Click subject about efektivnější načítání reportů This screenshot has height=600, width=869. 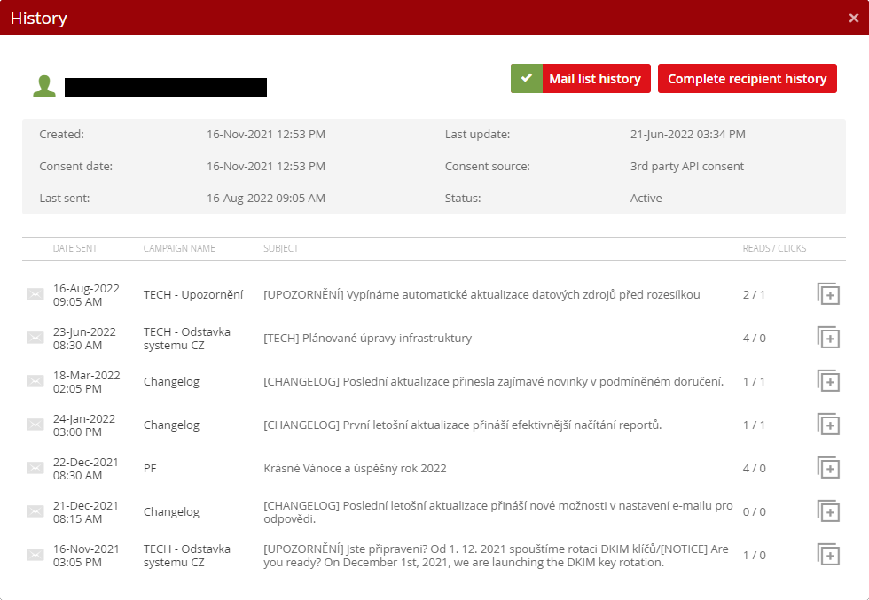coord(462,425)
